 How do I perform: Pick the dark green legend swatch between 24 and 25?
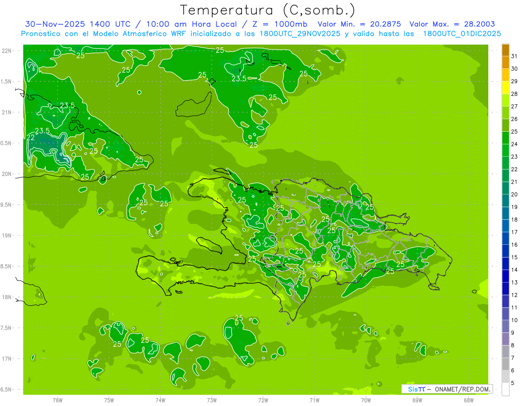point(505,138)
